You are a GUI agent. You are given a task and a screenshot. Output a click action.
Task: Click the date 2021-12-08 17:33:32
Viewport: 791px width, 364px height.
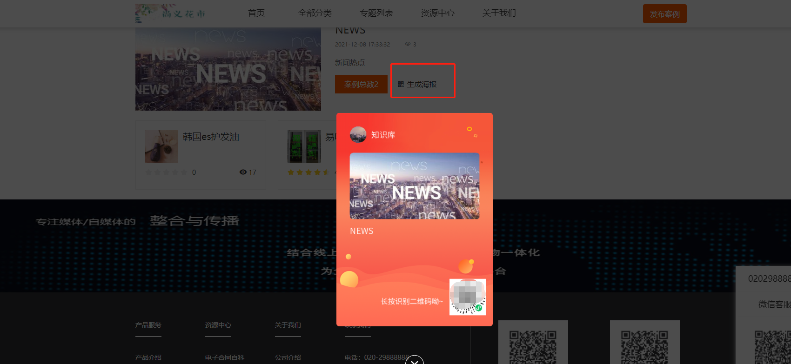pyautogui.click(x=362, y=45)
